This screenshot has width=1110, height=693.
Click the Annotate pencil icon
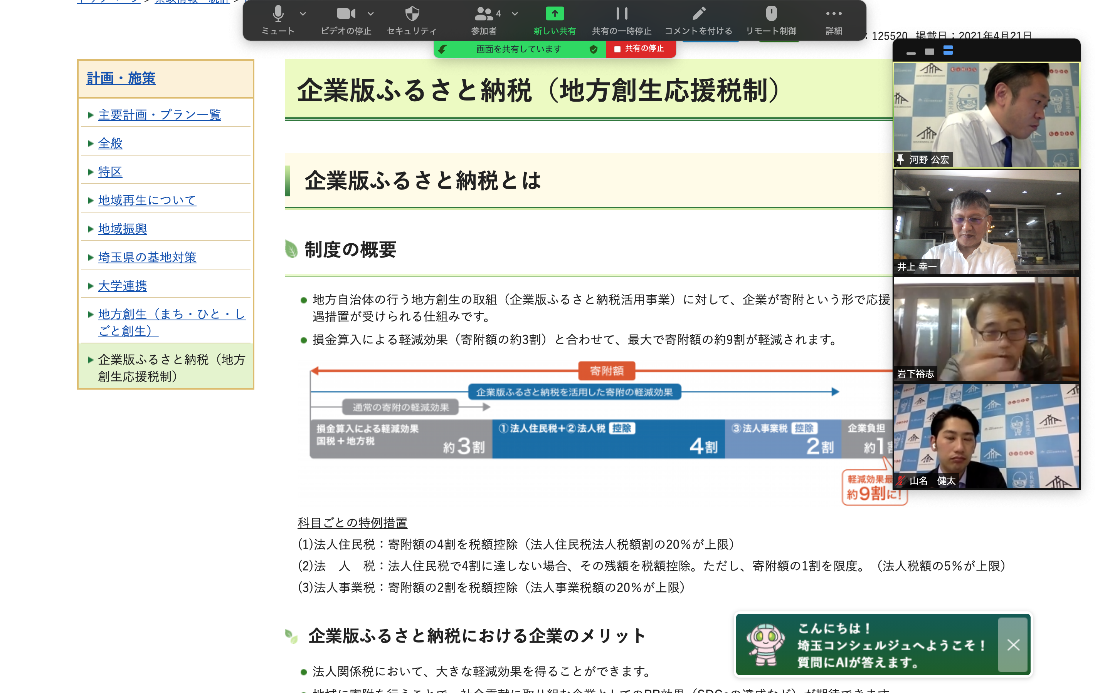click(x=698, y=14)
